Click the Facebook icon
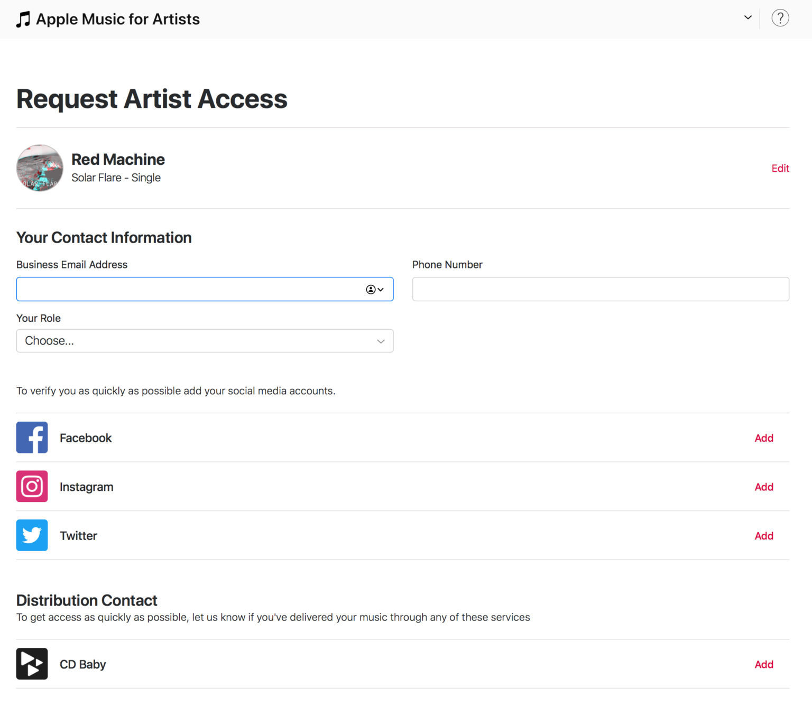The width and height of the screenshot is (812, 706). pos(32,438)
